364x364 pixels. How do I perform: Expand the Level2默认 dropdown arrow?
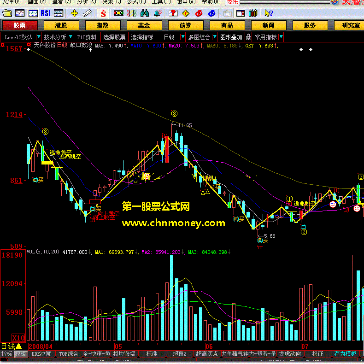(39, 37)
